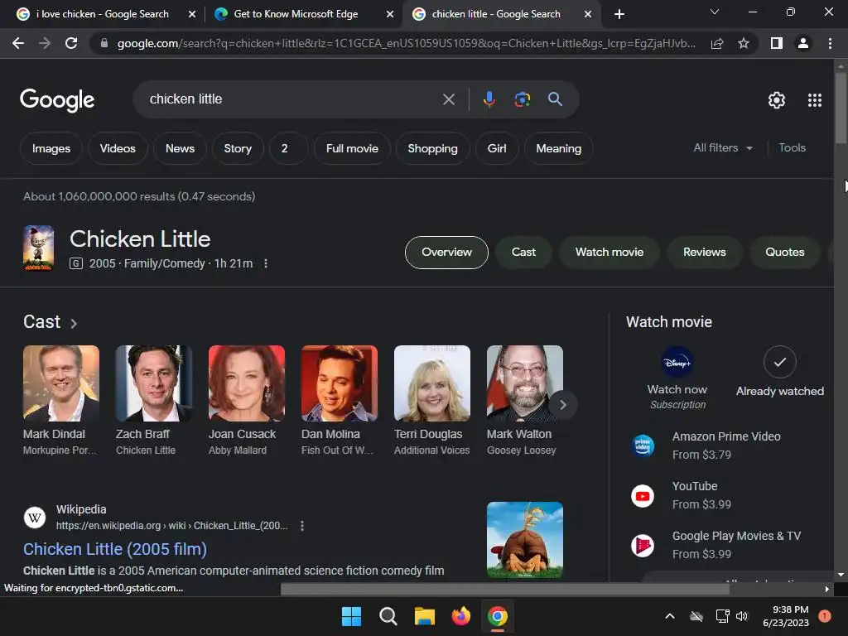Close the 'i love chicken' tab

pyautogui.click(x=192, y=14)
